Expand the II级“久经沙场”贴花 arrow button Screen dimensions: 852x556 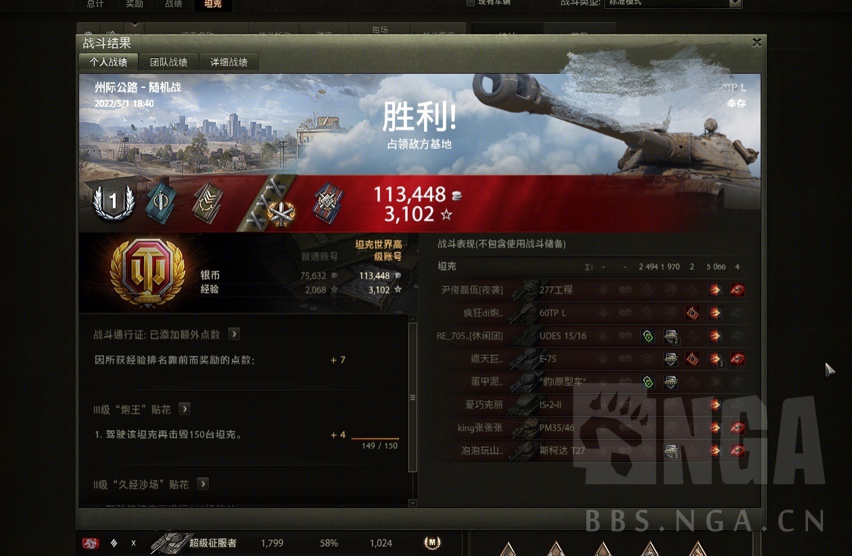click(203, 484)
